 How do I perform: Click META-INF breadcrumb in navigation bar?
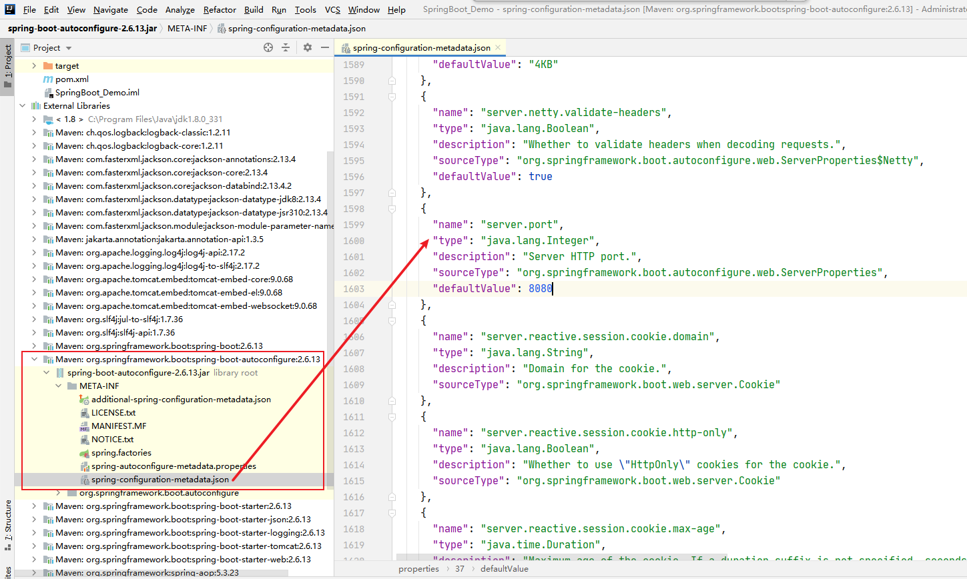(x=187, y=28)
